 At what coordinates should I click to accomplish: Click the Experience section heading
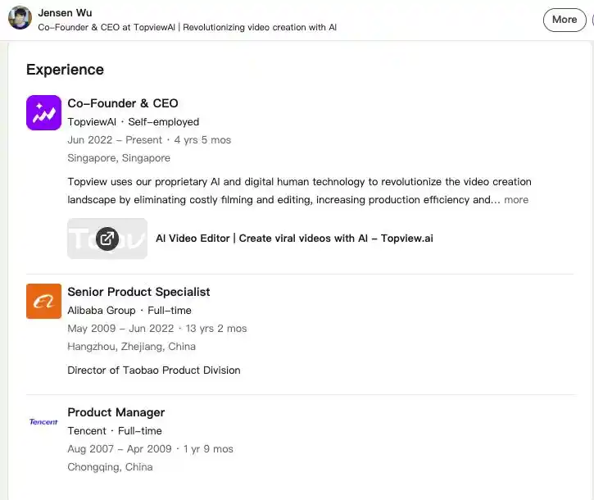tap(65, 70)
